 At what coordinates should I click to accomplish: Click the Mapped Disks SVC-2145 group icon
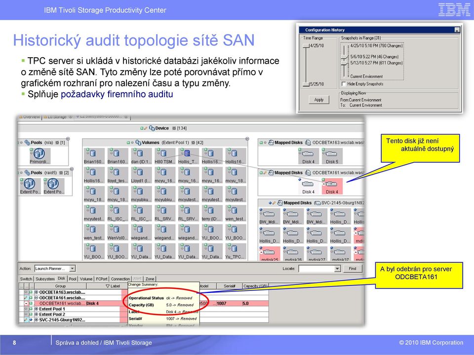[x=280, y=203]
